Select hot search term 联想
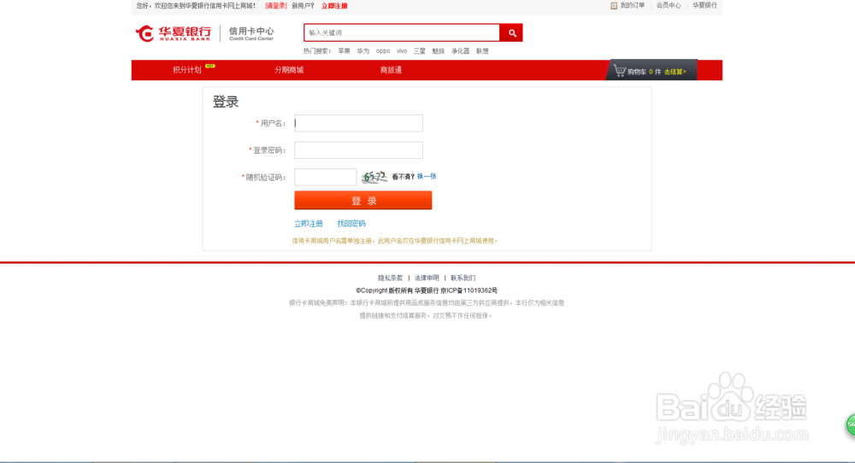Viewport: 855px width, 463px height. click(x=482, y=51)
